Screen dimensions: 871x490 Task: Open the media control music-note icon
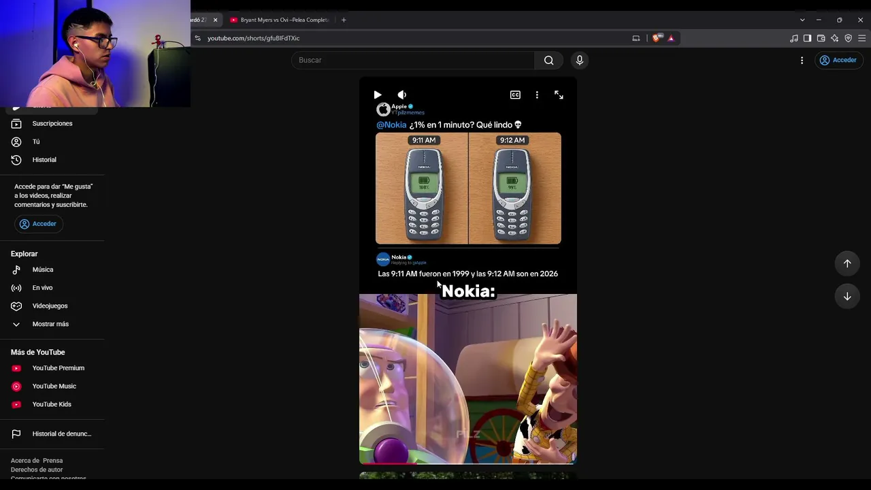(x=793, y=38)
